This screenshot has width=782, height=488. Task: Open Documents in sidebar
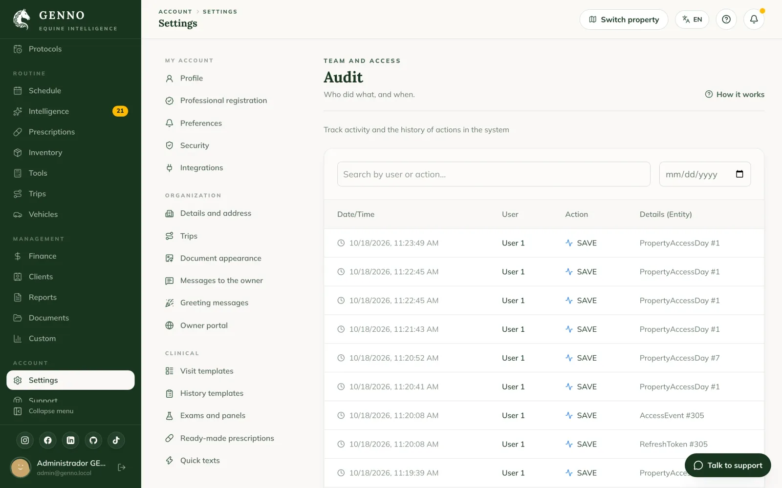point(70,318)
